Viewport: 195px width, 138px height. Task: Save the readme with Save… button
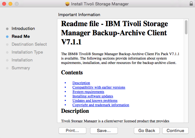click(x=104, y=130)
